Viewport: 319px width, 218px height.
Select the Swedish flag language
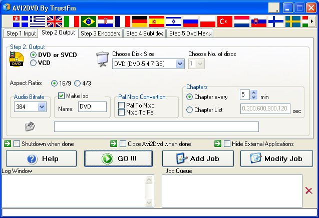click(293, 21)
